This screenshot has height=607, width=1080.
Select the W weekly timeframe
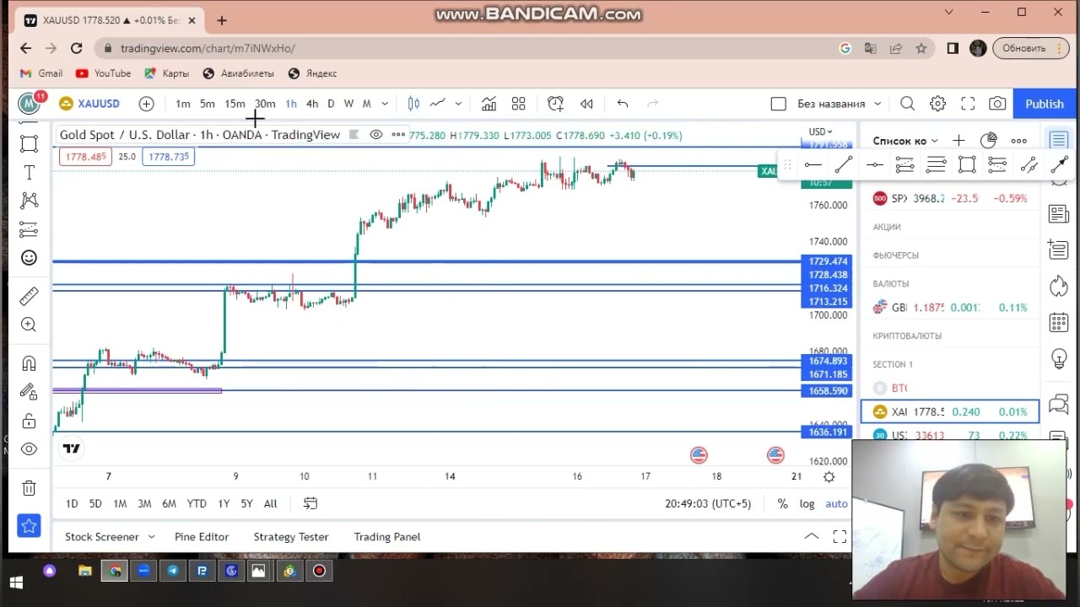pos(348,104)
